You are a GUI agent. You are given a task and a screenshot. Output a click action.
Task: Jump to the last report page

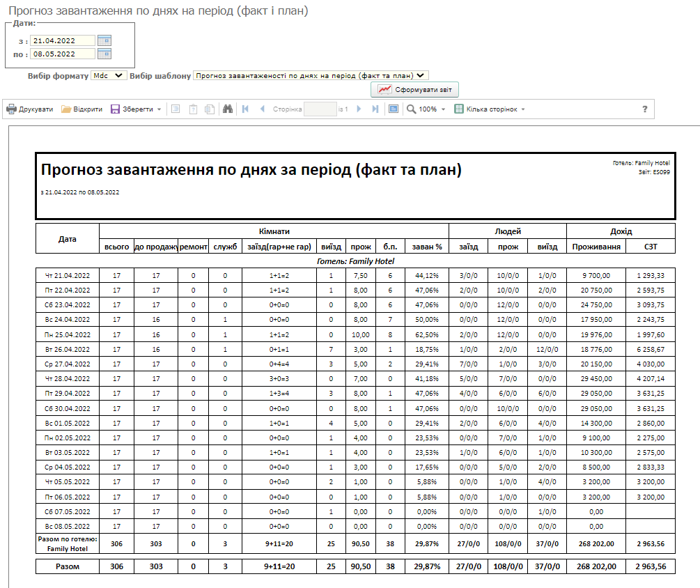pyautogui.click(x=375, y=109)
